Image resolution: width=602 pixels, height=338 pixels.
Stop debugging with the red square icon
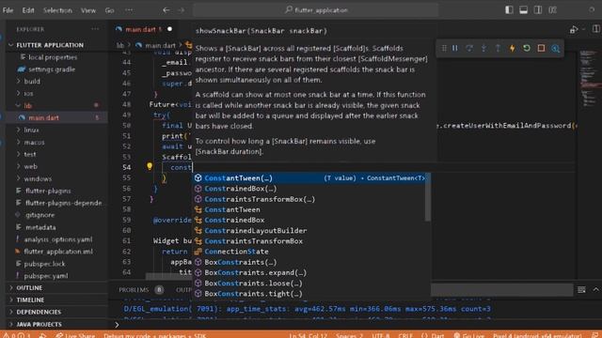point(541,48)
